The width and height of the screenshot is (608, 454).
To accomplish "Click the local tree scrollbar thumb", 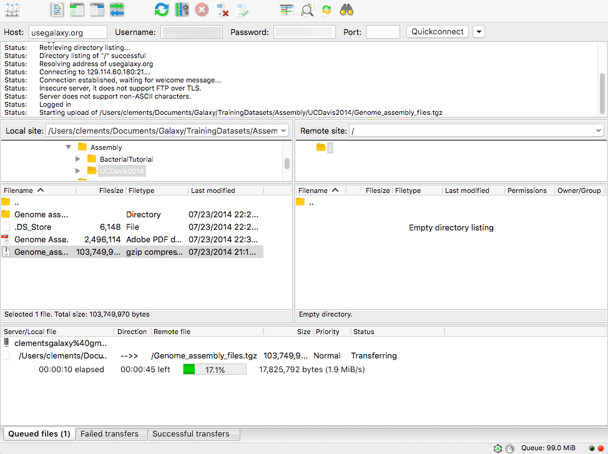I will [x=287, y=164].
